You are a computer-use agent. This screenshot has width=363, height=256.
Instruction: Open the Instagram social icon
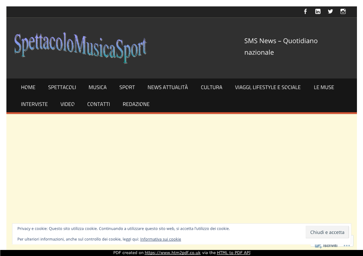click(x=343, y=11)
